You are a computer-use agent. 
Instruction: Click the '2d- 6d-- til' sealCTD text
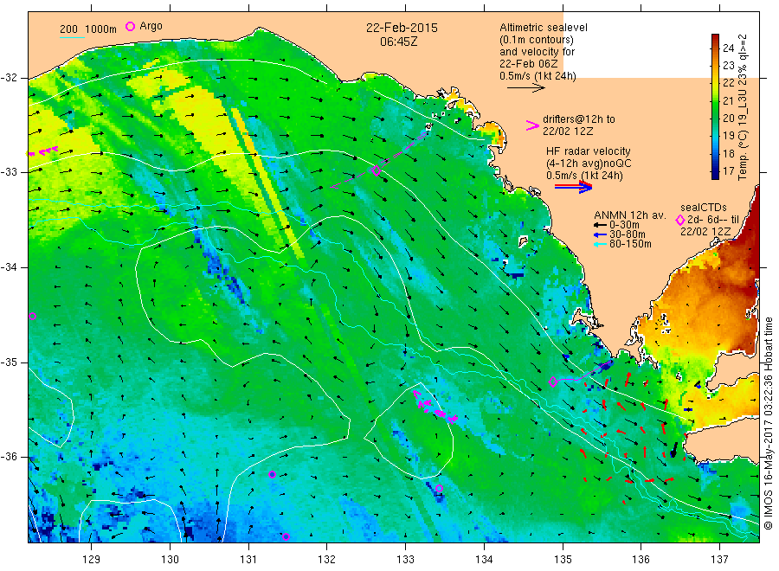[x=713, y=220]
